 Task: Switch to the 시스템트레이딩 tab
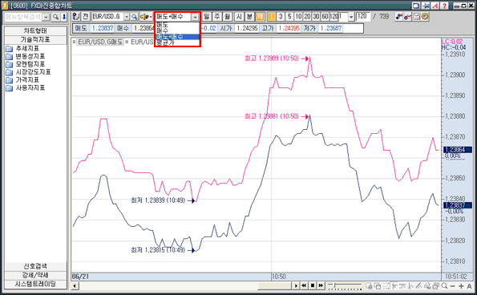point(35,284)
